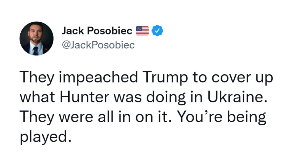Click the word "Ukraine" in the tweet
The image size is (294, 168).
[x=245, y=98]
